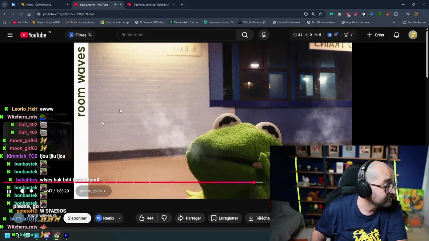Focus the Rechercher search field
The height and width of the screenshot is (241, 429).
coord(177,35)
